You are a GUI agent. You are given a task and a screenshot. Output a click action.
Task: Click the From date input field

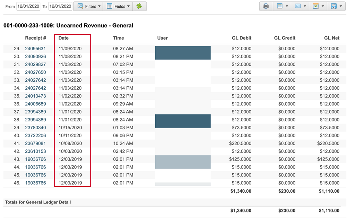tap(28, 6)
